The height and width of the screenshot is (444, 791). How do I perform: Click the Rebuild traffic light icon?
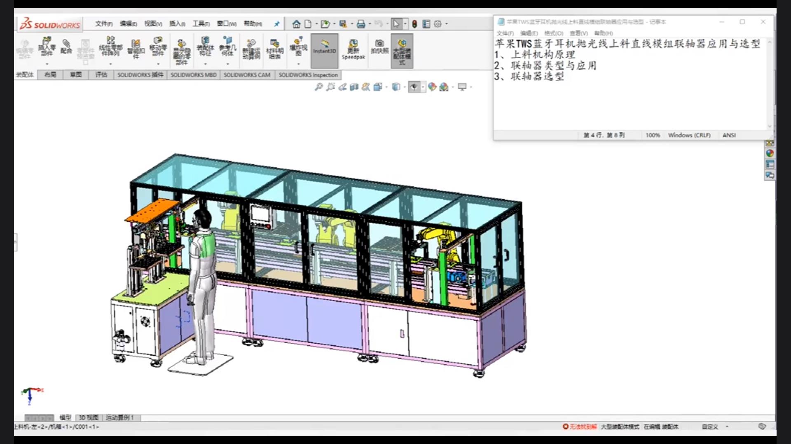coord(414,24)
